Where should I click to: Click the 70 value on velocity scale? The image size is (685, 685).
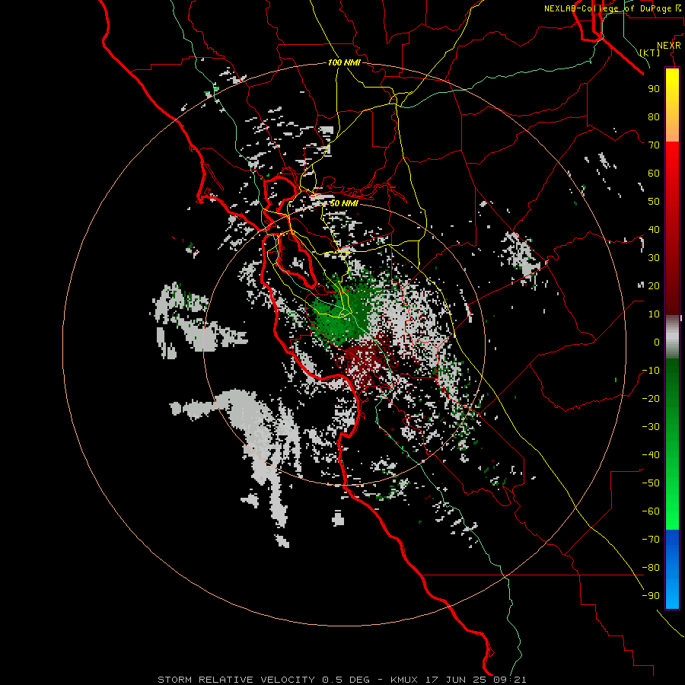[x=654, y=145]
